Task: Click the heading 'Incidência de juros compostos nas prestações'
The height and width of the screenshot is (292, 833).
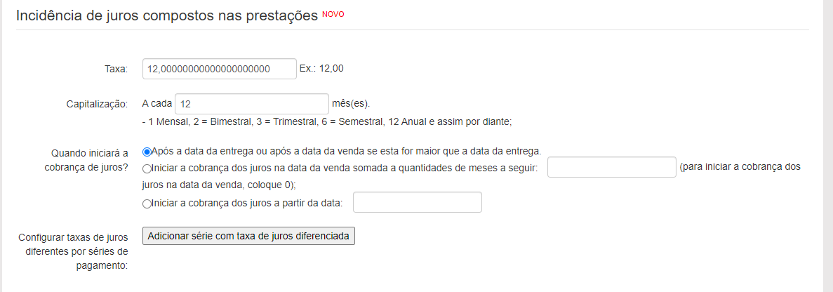Action: pos(167,16)
